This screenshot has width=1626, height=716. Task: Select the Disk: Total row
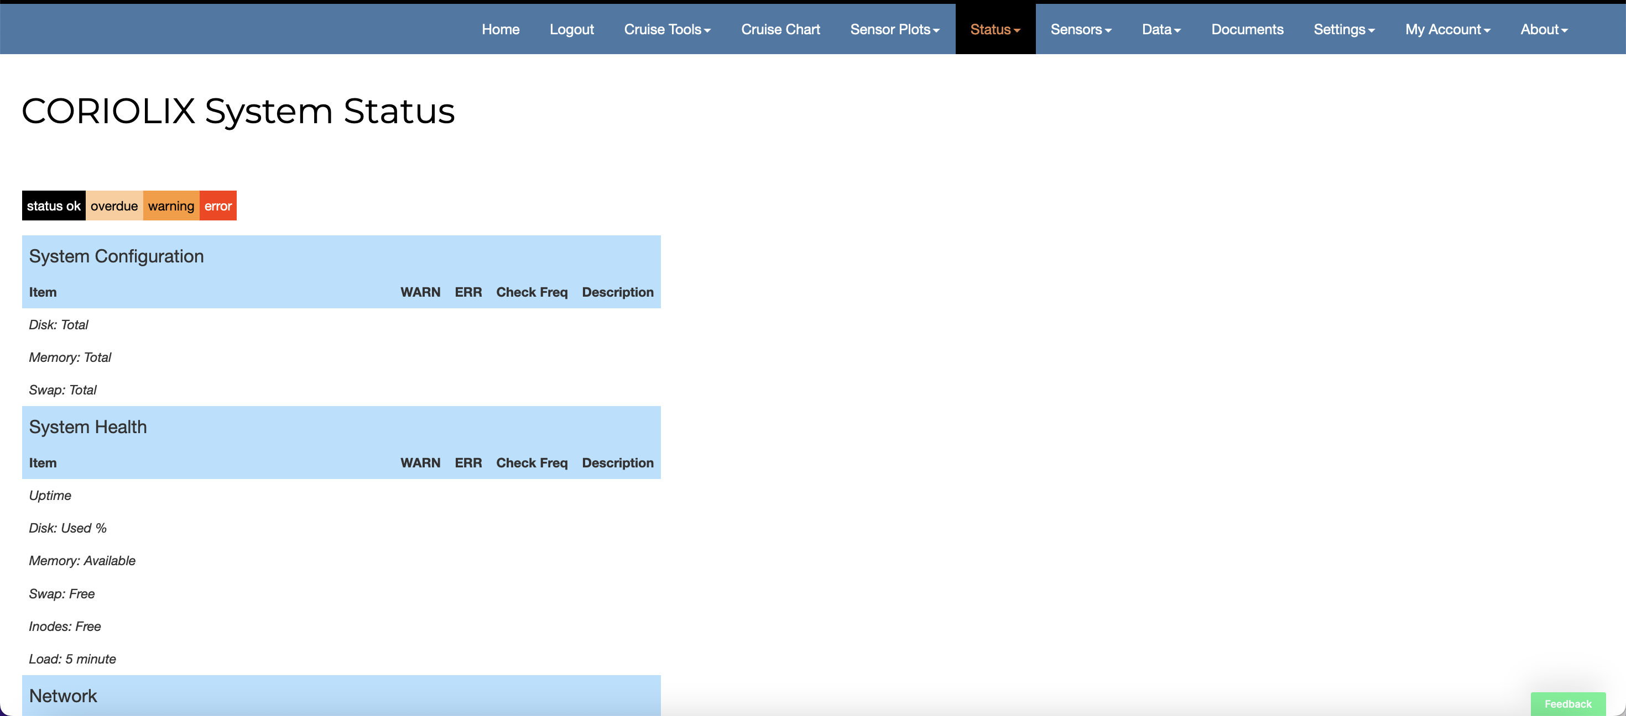coord(59,325)
